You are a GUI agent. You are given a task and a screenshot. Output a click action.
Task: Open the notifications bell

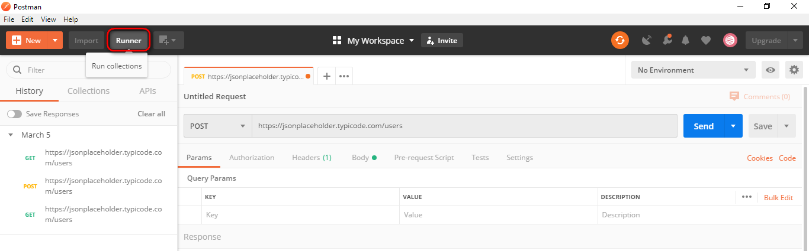click(686, 40)
